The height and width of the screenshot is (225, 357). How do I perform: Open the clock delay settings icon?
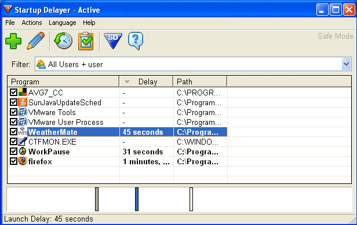pyautogui.click(x=63, y=41)
